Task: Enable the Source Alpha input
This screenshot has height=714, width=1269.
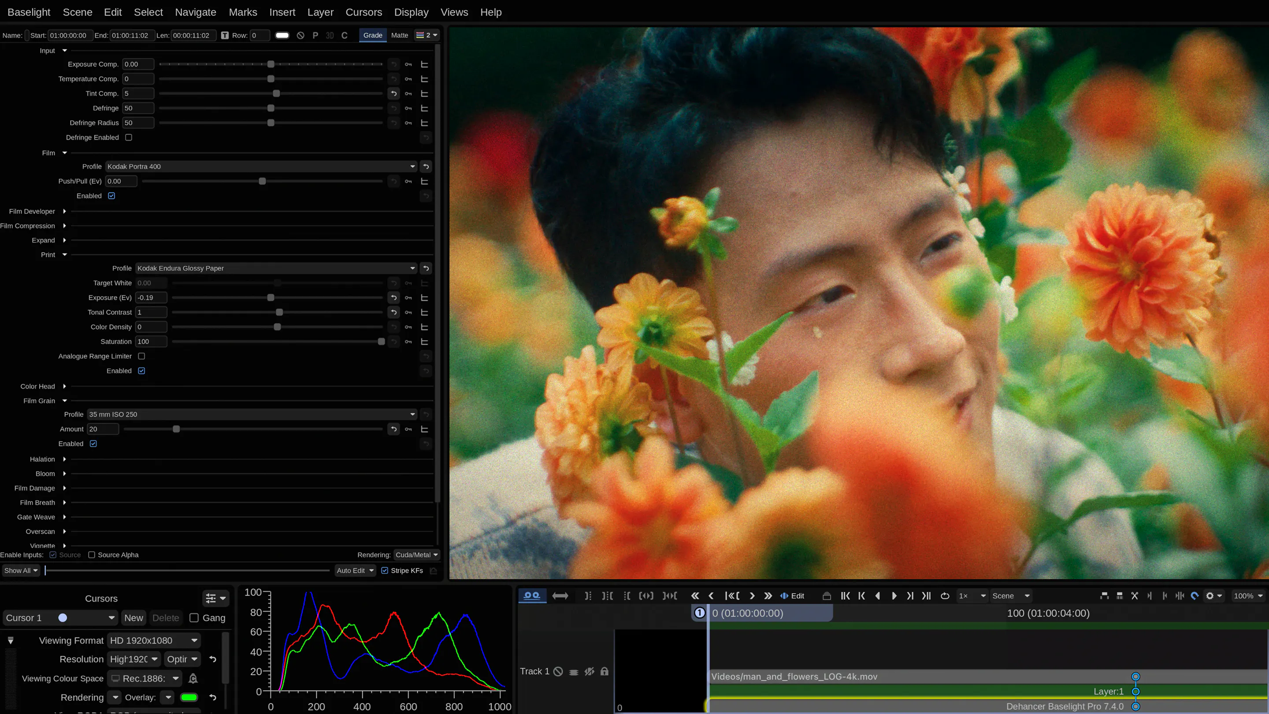Action: 92,555
